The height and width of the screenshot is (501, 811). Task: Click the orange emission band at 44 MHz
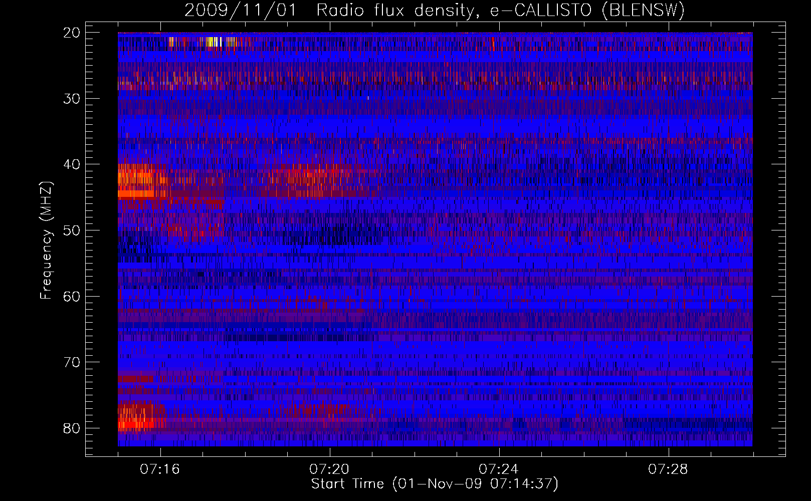136,193
